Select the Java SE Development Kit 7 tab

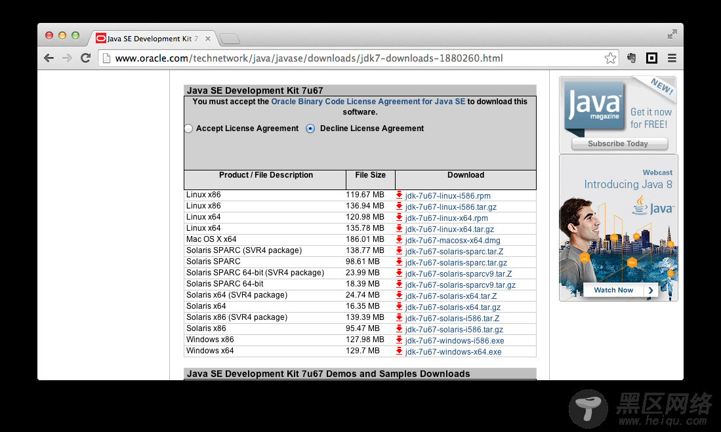click(153, 39)
